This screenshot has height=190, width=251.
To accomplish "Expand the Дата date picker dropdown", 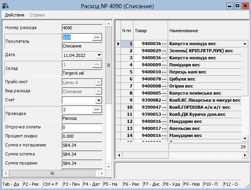I will pos(99,55).
